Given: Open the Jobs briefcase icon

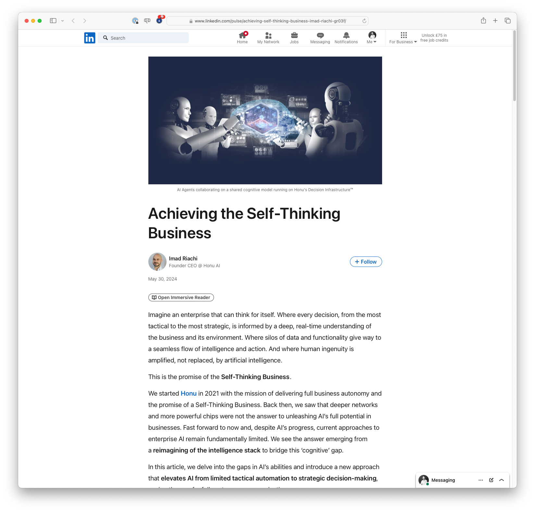Looking at the screenshot, I should [294, 35].
